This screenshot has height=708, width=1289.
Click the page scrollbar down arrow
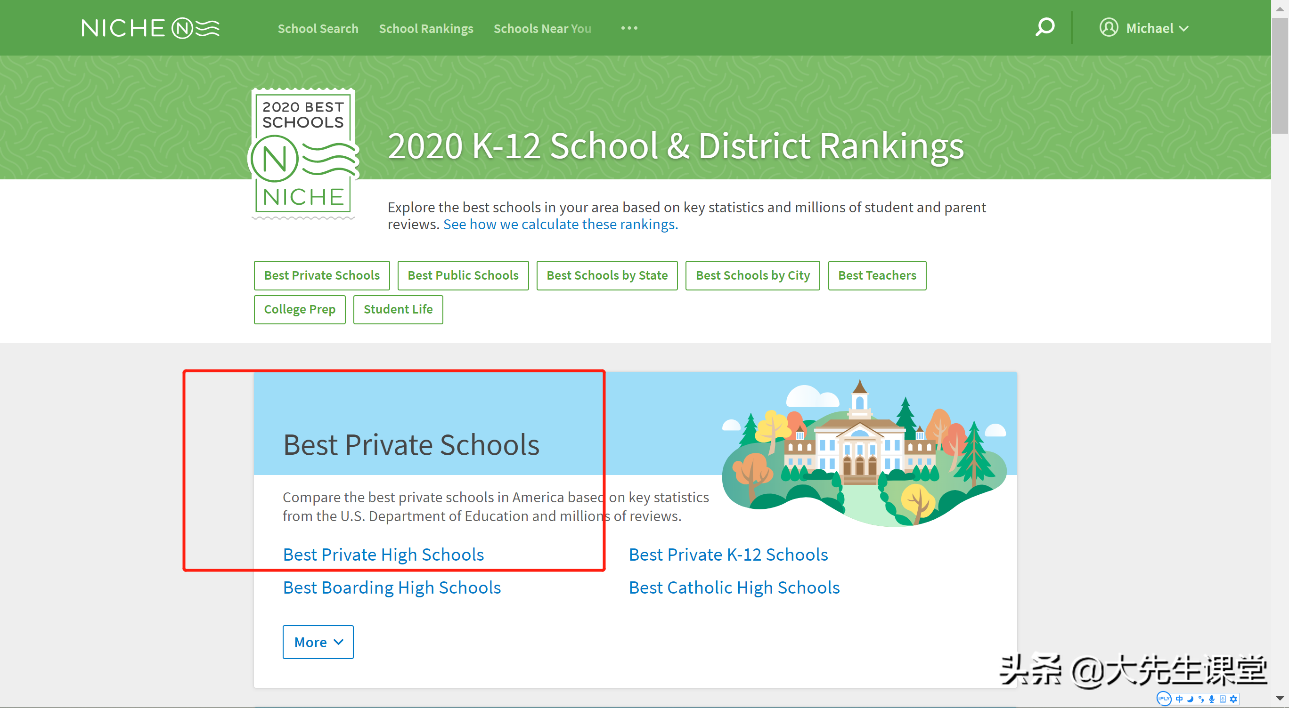coord(1280,698)
